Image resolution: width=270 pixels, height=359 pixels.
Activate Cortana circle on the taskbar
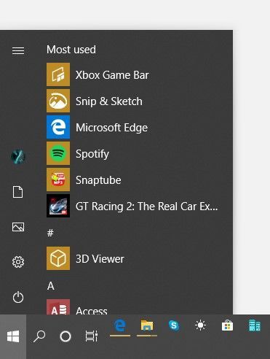click(x=65, y=336)
